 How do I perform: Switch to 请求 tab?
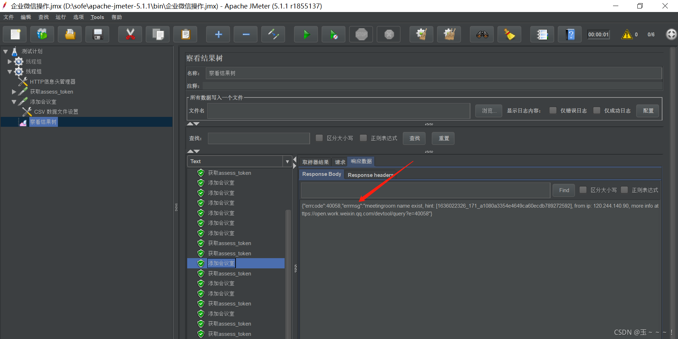coord(340,162)
